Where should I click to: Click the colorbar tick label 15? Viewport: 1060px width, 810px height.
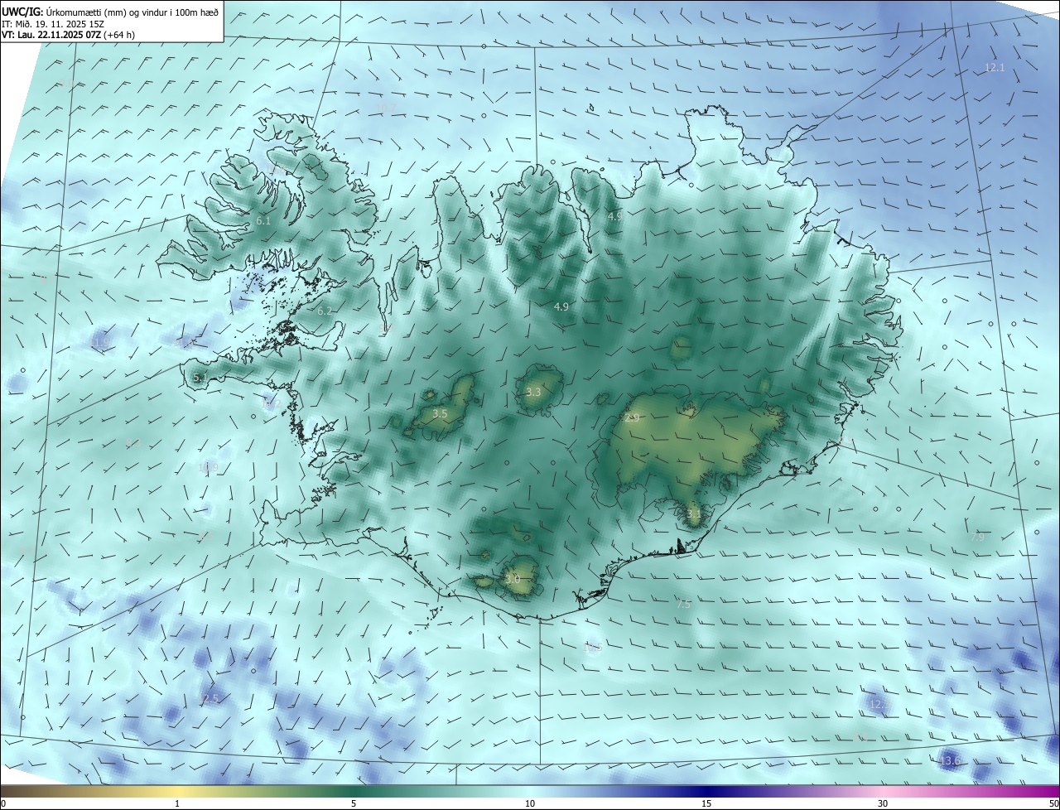[x=706, y=803]
